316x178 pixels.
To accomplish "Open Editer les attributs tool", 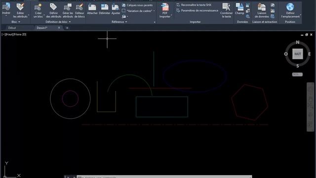I will click(x=20, y=10).
